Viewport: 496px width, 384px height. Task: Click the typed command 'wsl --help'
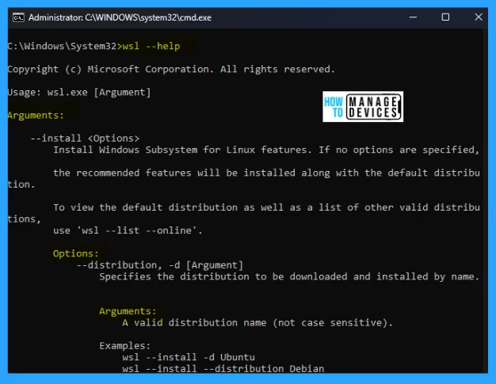tap(151, 47)
